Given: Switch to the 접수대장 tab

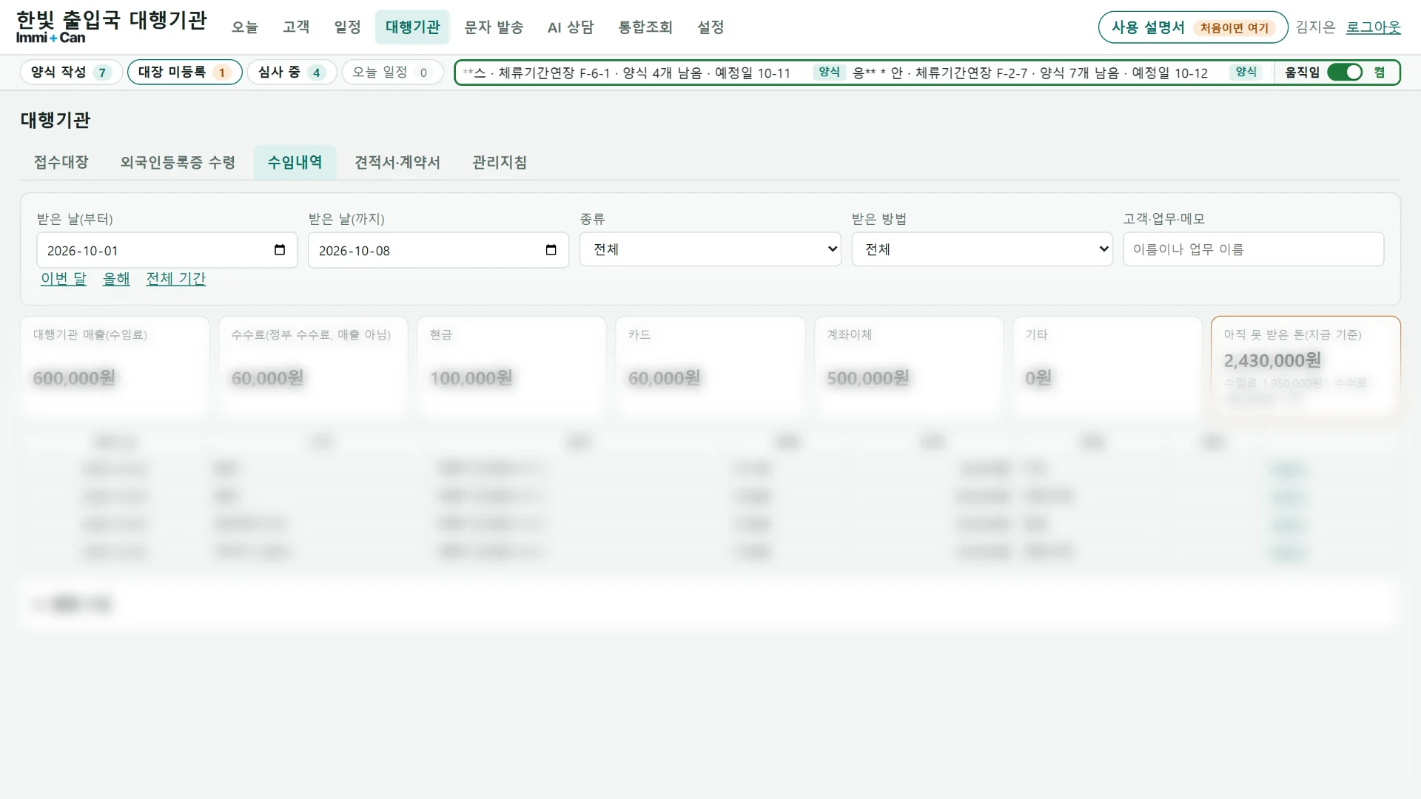Looking at the screenshot, I should coord(61,162).
